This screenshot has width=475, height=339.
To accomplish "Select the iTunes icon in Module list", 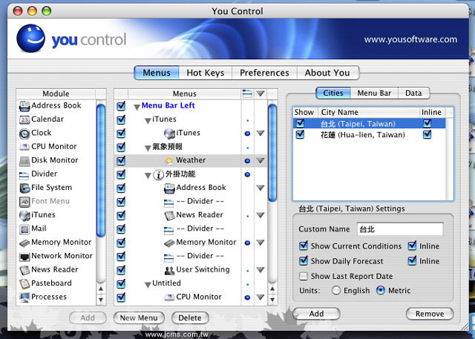I will [x=24, y=215].
